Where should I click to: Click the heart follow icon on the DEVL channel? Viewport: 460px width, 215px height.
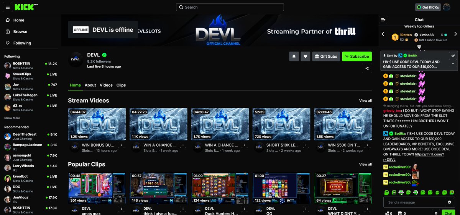coord(306,56)
